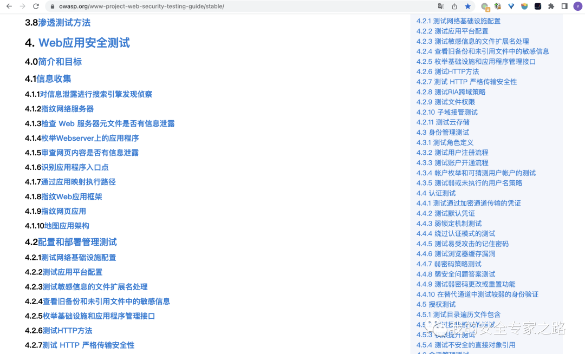Select sidebar 4.2.1 测试网络基础设施配置

(459, 21)
